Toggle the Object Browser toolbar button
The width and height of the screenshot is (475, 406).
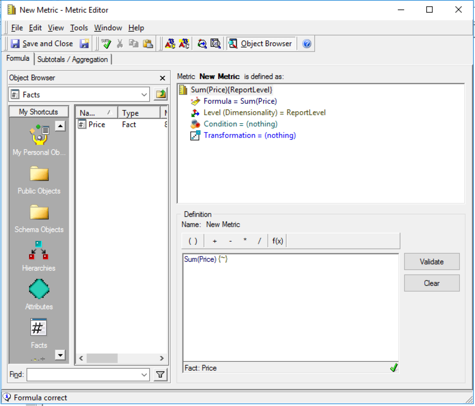click(x=261, y=44)
